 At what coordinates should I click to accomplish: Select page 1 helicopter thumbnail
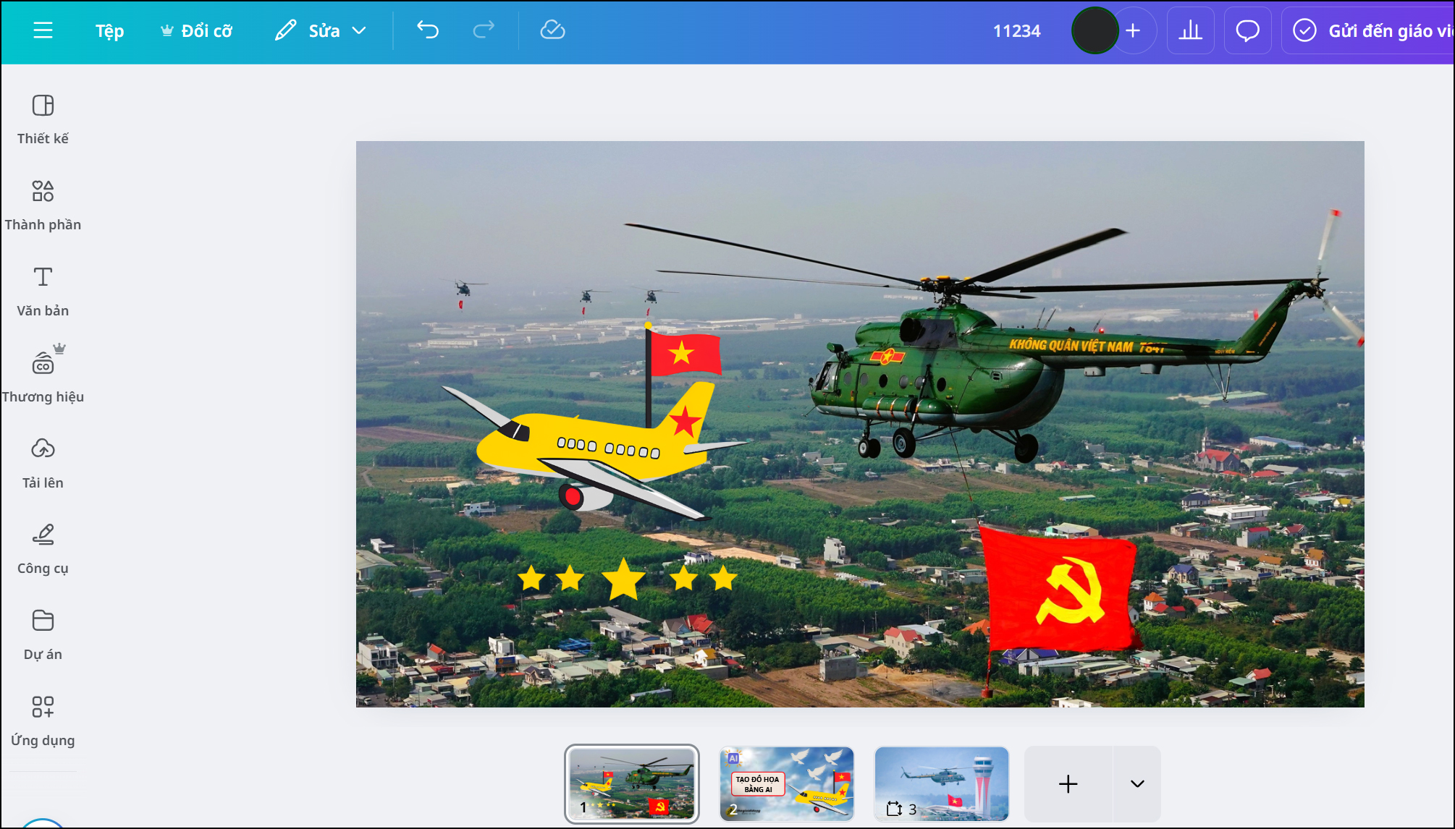coord(632,784)
